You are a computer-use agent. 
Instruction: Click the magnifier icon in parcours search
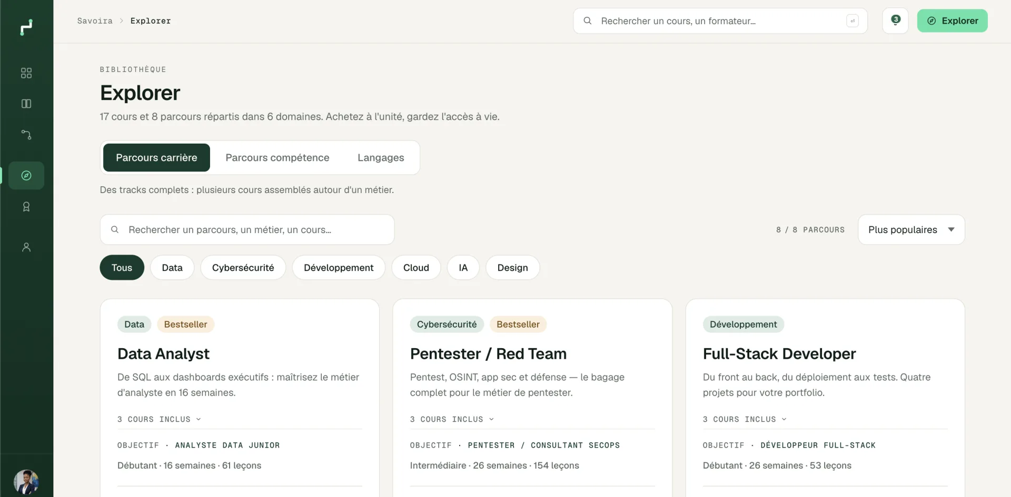(115, 230)
